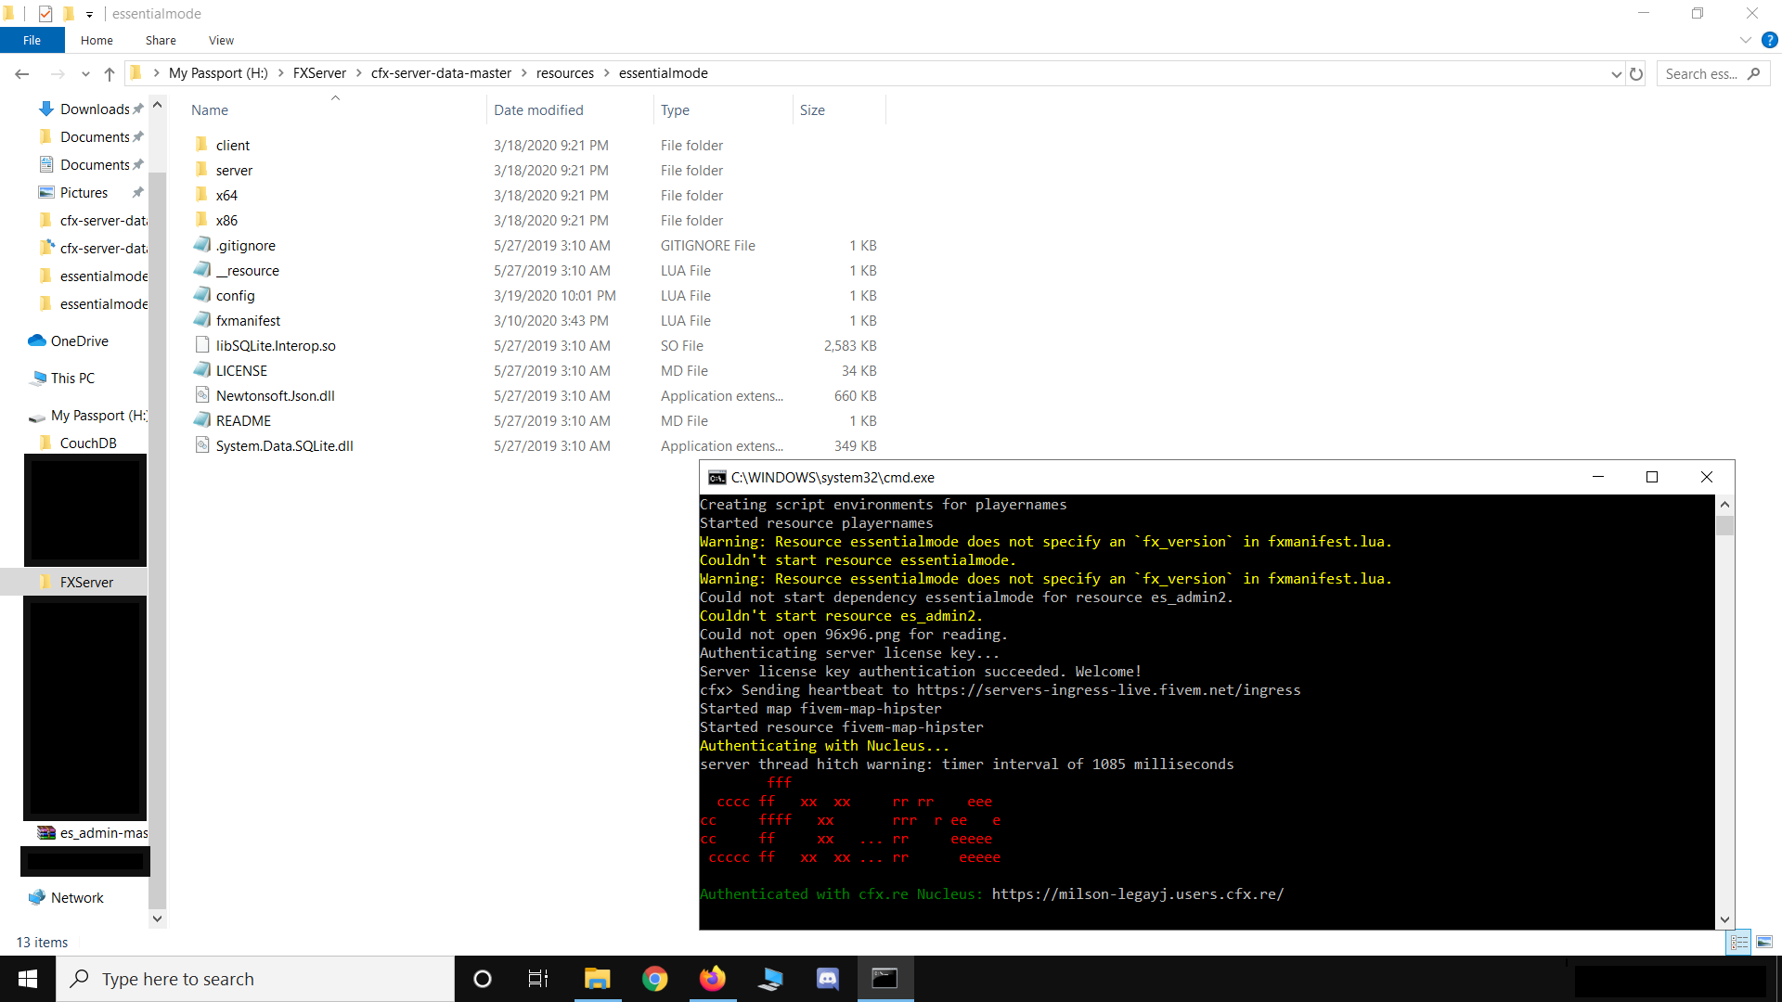This screenshot has height=1002, width=1782.
Task: Click the Refresh icon in the address bar
Action: coord(1636,73)
